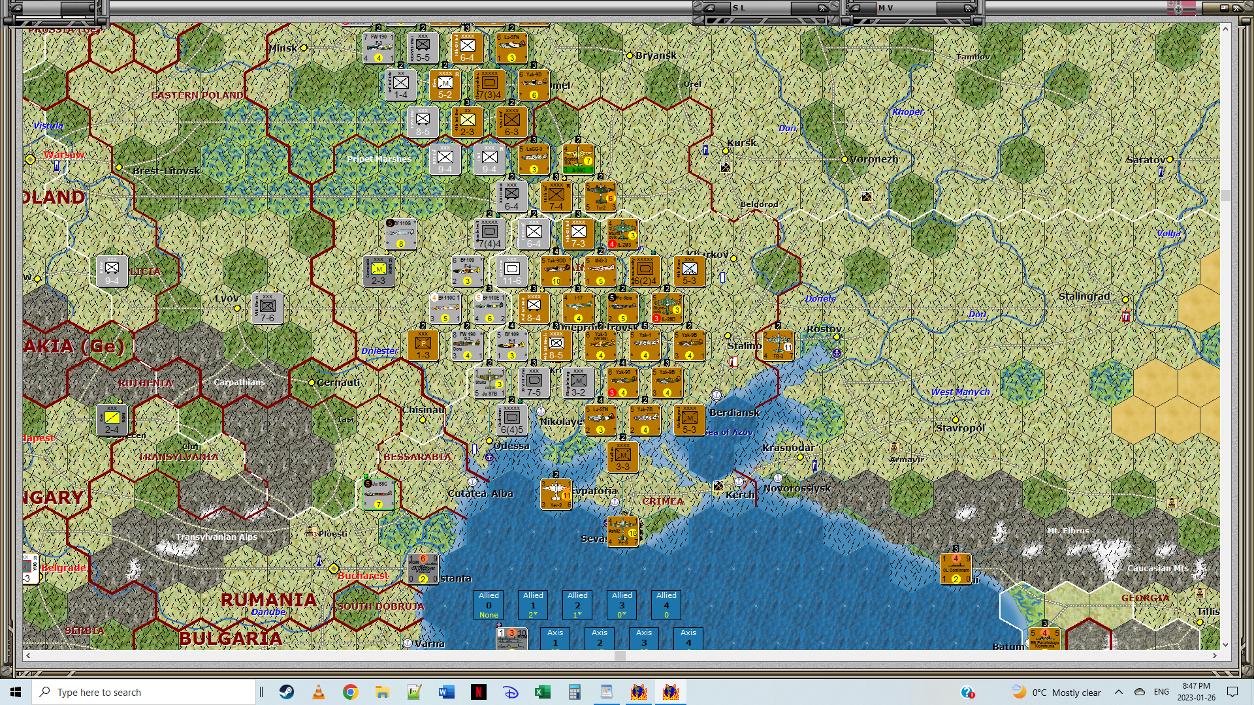Select the German 9-4 counter in Galicia

click(x=112, y=271)
